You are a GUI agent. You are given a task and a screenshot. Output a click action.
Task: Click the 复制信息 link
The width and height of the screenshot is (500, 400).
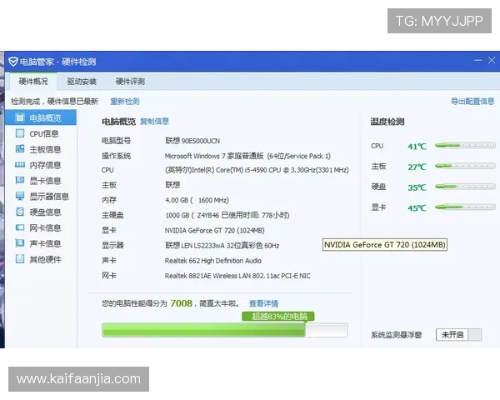(154, 121)
